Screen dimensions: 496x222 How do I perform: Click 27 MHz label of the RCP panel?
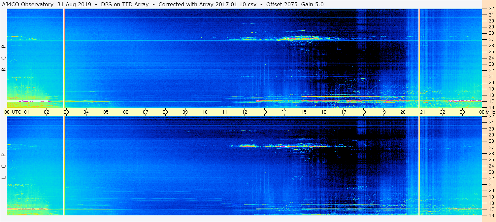pyautogui.click(x=491, y=39)
